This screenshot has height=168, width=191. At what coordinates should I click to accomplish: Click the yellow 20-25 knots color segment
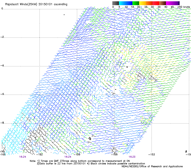click(142, 3)
